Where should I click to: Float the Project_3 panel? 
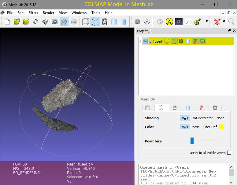pyautogui.click(x=229, y=31)
